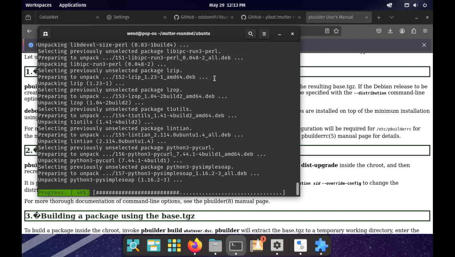455x257 pixels.
Task: Click the bold dist-upgrade text
Action: pos(319,165)
